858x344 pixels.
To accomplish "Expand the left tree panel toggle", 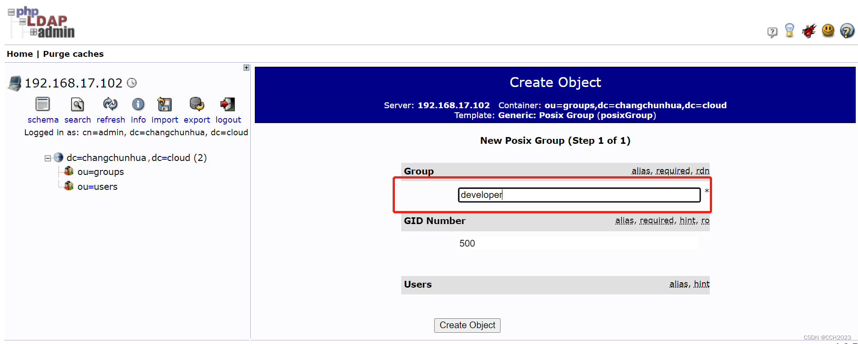I will [246, 68].
